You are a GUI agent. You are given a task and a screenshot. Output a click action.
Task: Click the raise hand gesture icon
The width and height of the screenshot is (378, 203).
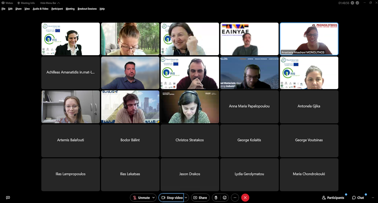pyautogui.click(x=216, y=198)
